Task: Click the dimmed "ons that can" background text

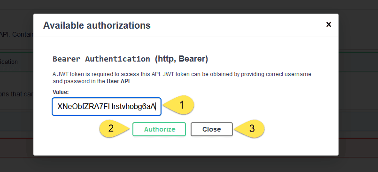Action: pyautogui.click(x=16, y=94)
